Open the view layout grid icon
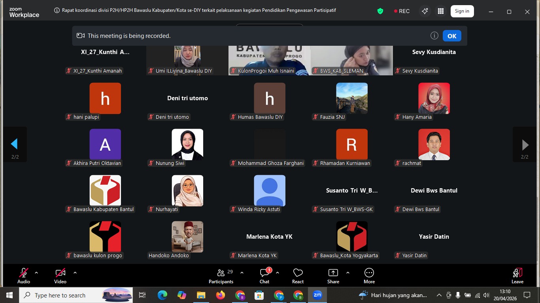 441,11
